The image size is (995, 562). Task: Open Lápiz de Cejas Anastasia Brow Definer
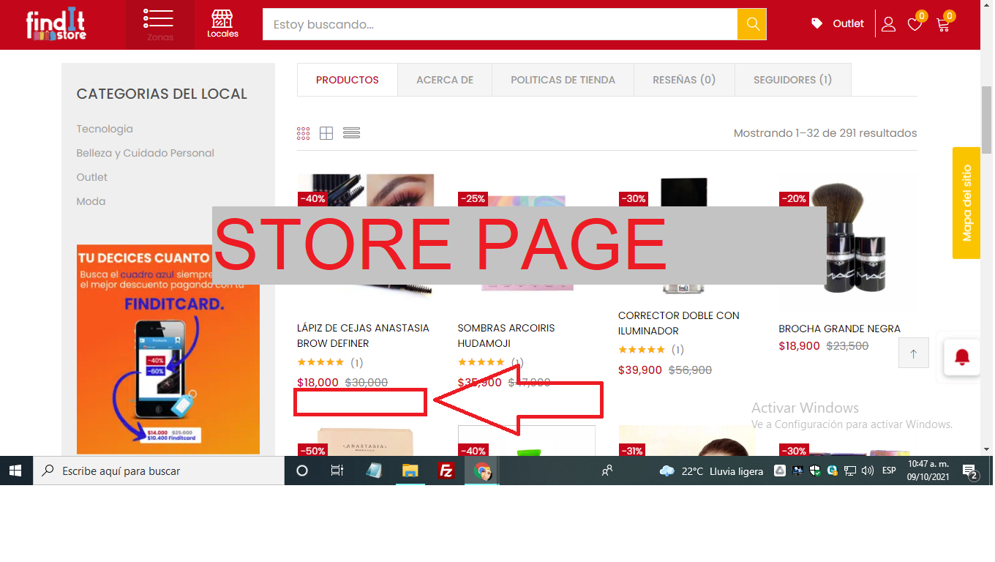pos(363,335)
